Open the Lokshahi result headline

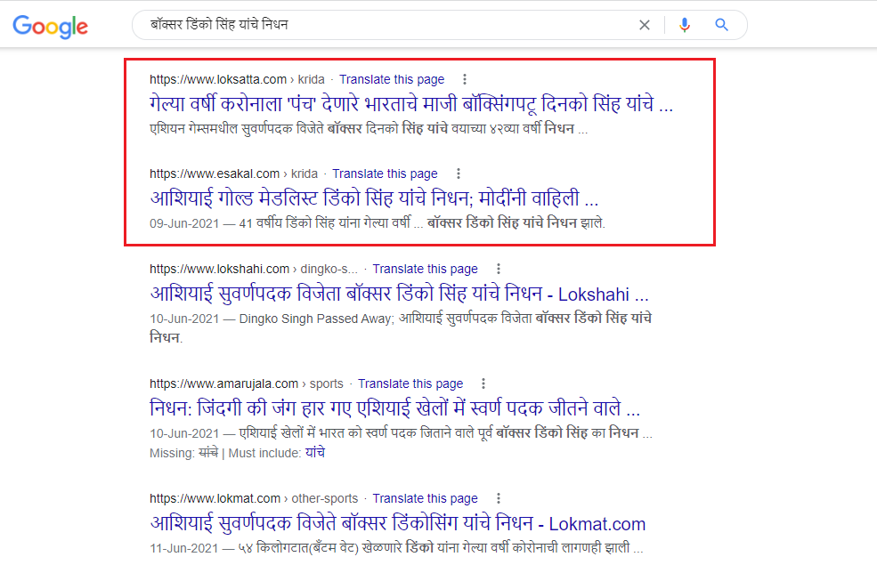point(399,294)
